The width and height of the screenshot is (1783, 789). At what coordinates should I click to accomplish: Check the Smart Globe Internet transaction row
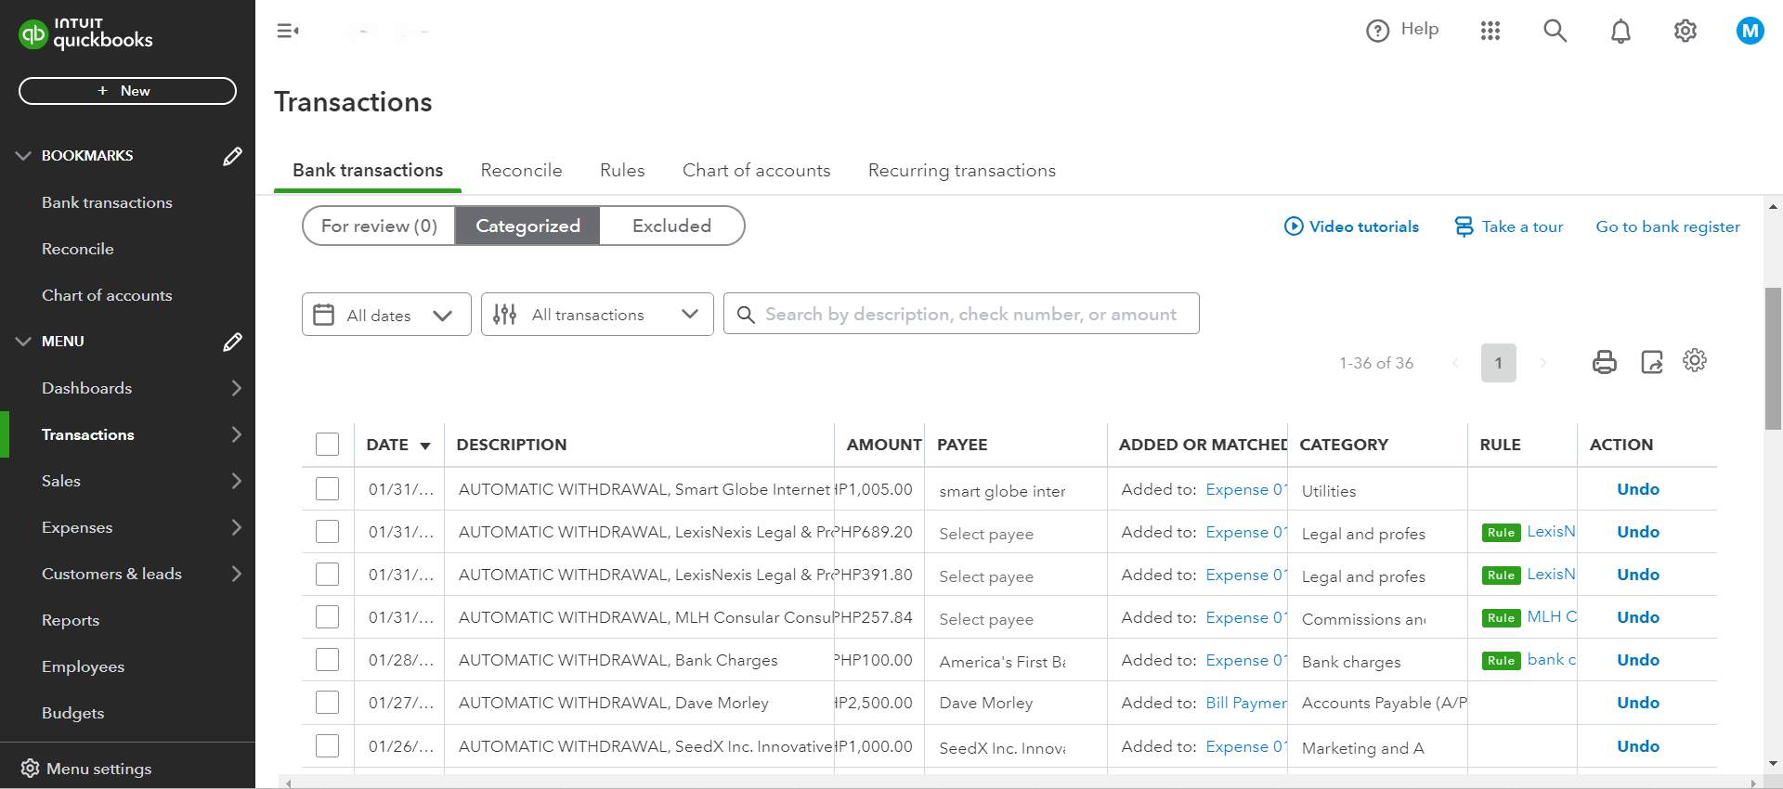click(327, 489)
